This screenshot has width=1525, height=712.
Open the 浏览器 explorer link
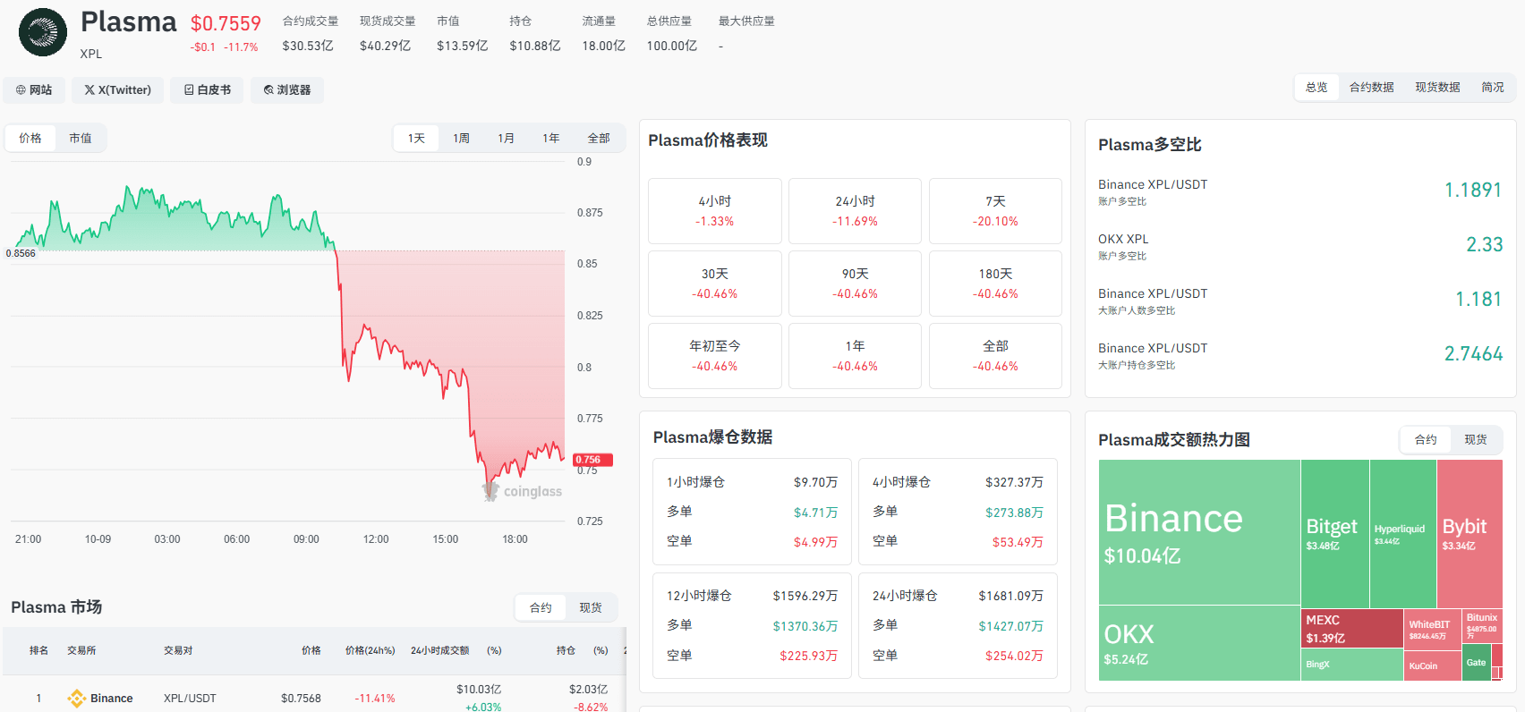[x=287, y=90]
